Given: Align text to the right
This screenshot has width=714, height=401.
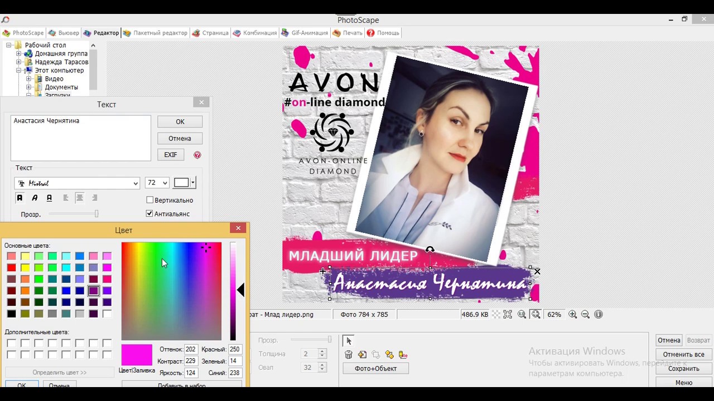Looking at the screenshot, I should click(x=94, y=198).
